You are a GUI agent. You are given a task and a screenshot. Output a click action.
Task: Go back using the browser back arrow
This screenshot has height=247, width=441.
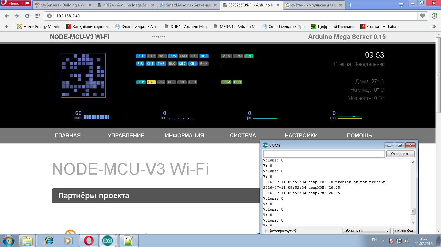click(x=7, y=16)
